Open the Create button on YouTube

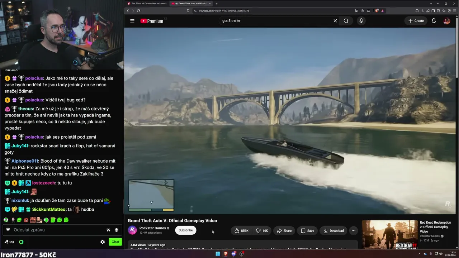[x=416, y=21]
